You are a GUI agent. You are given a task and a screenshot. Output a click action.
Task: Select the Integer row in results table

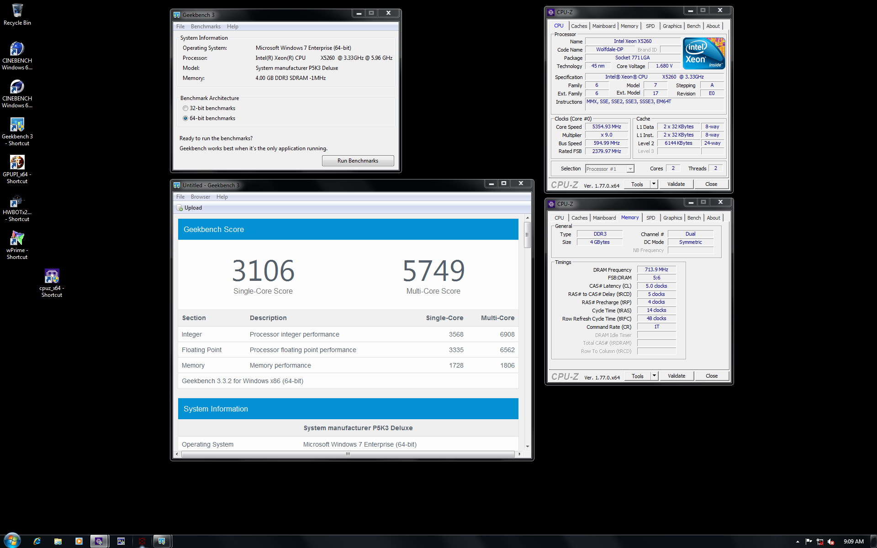coord(348,334)
